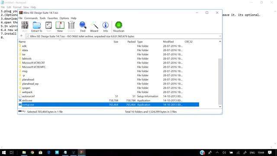
Task: Sort by Modified column header
Action: 168,42
